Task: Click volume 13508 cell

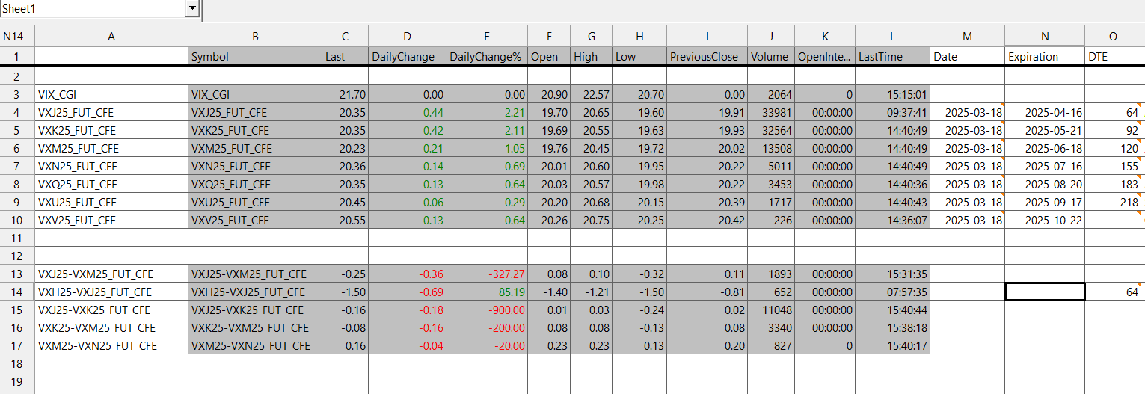Action: tap(771, 149)
